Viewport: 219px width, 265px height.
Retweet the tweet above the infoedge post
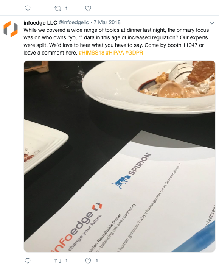coord(58,8)
